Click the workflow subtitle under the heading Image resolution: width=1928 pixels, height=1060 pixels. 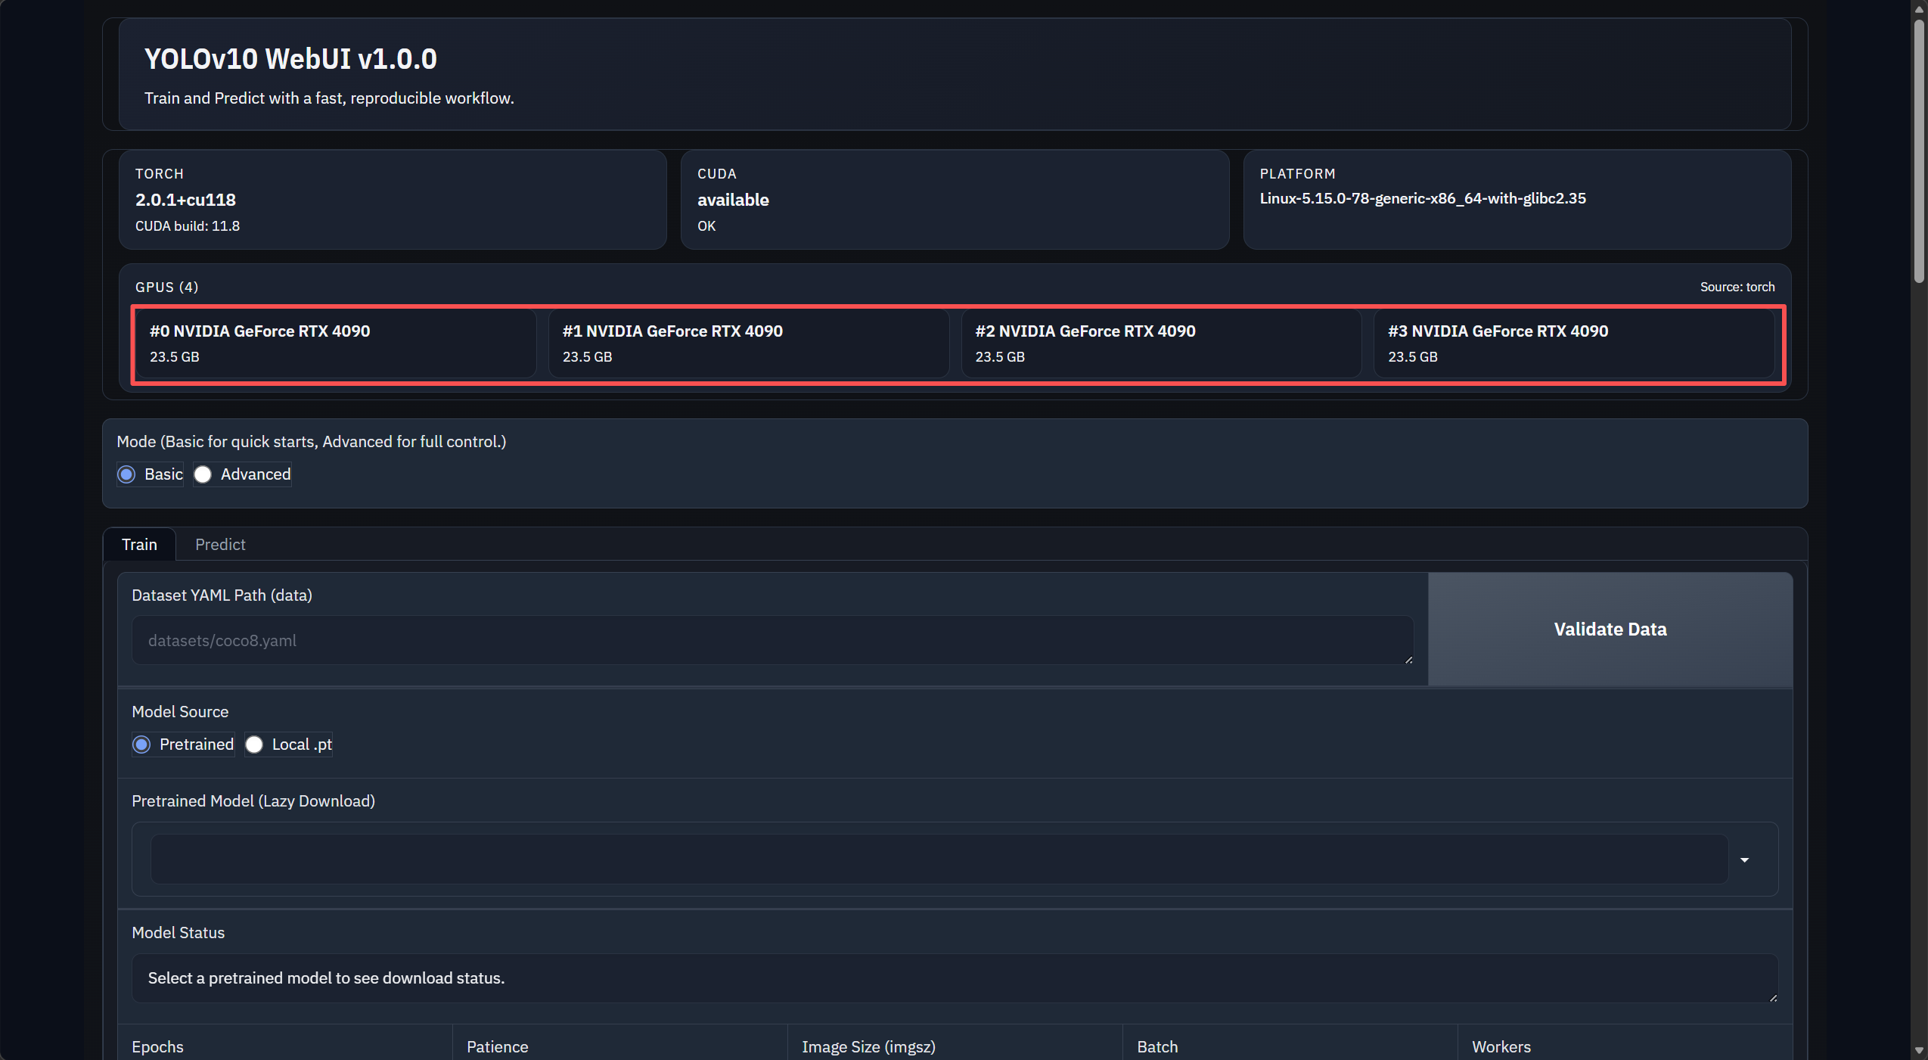tap(329, 98)
